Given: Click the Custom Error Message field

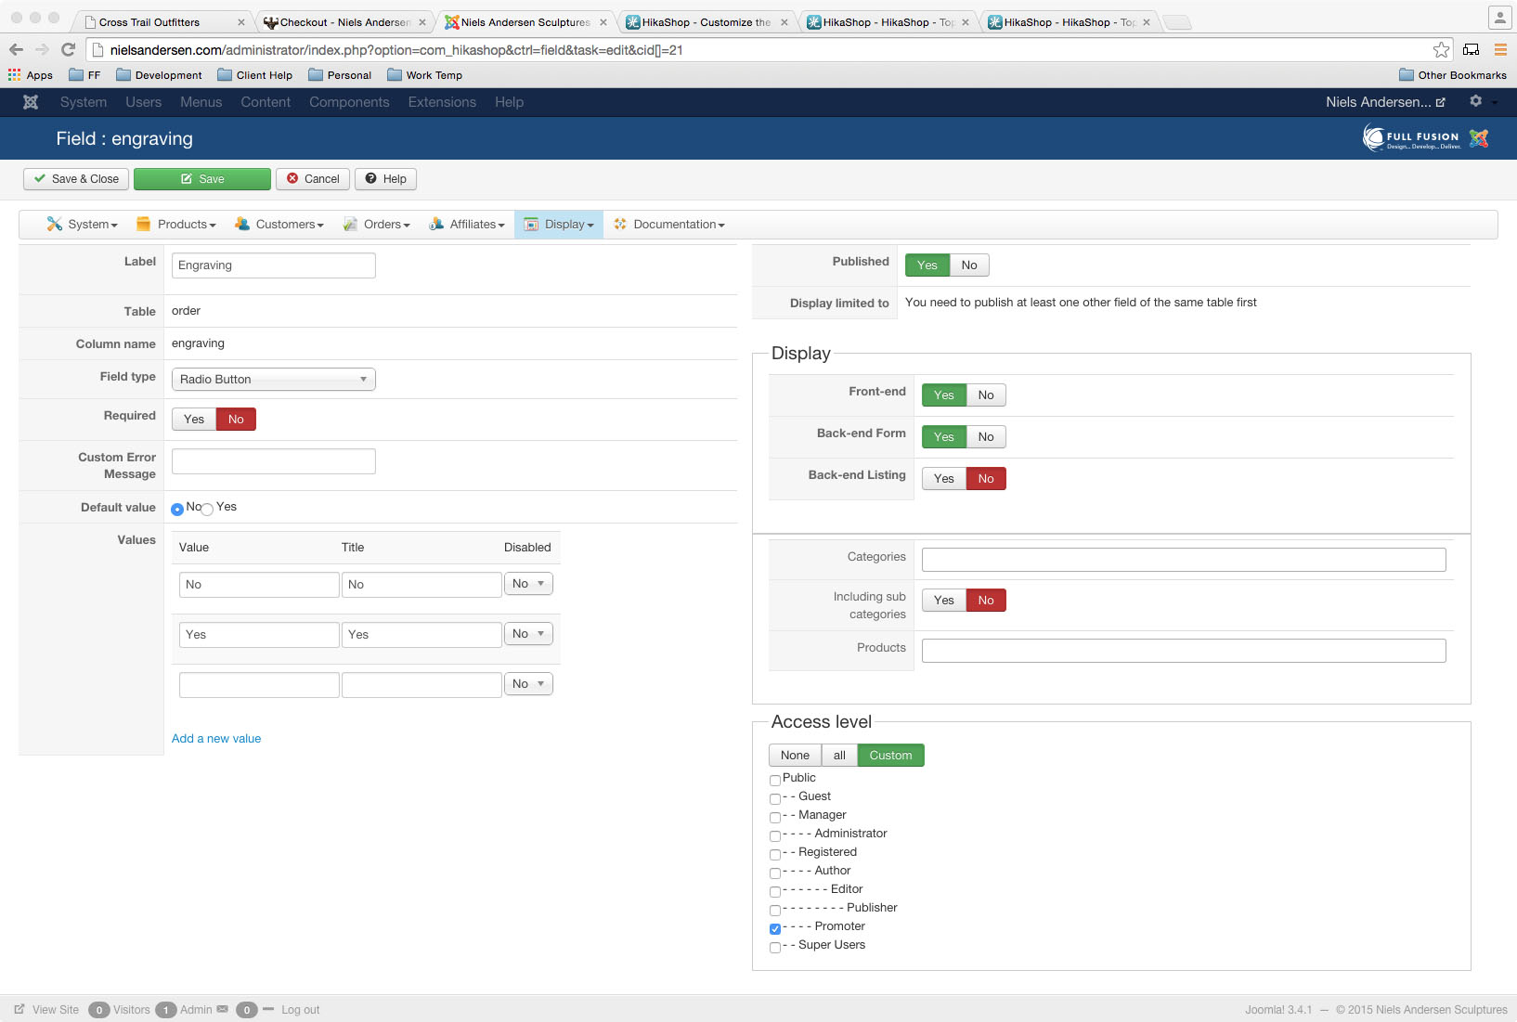Looking at the screenshot, I should [x=274, y=461].
